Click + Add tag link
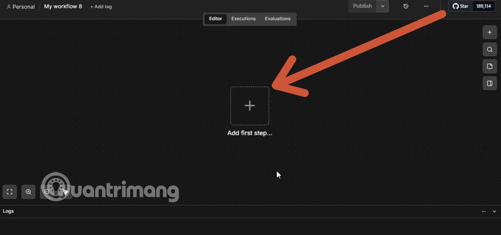The width and height of the screenshot is (501, 235). [x=101, y=7]
